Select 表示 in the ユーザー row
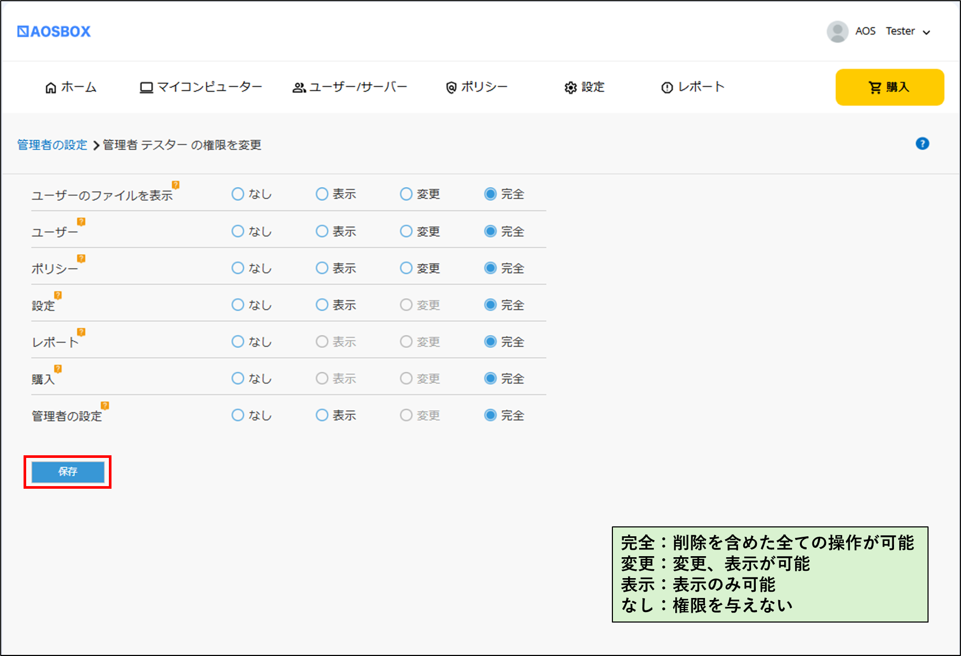Screen dimensions: 961x656 coord(322,231)
